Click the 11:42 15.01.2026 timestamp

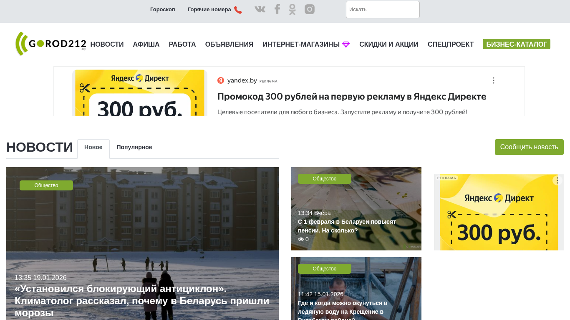(320, 294)
